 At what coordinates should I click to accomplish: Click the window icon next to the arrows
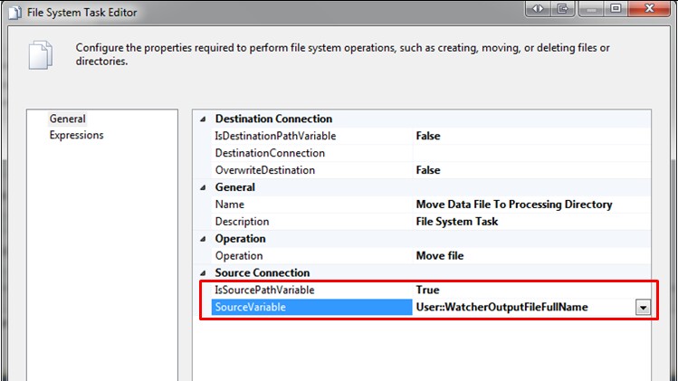pyautogui.click(x=562, y=8)
